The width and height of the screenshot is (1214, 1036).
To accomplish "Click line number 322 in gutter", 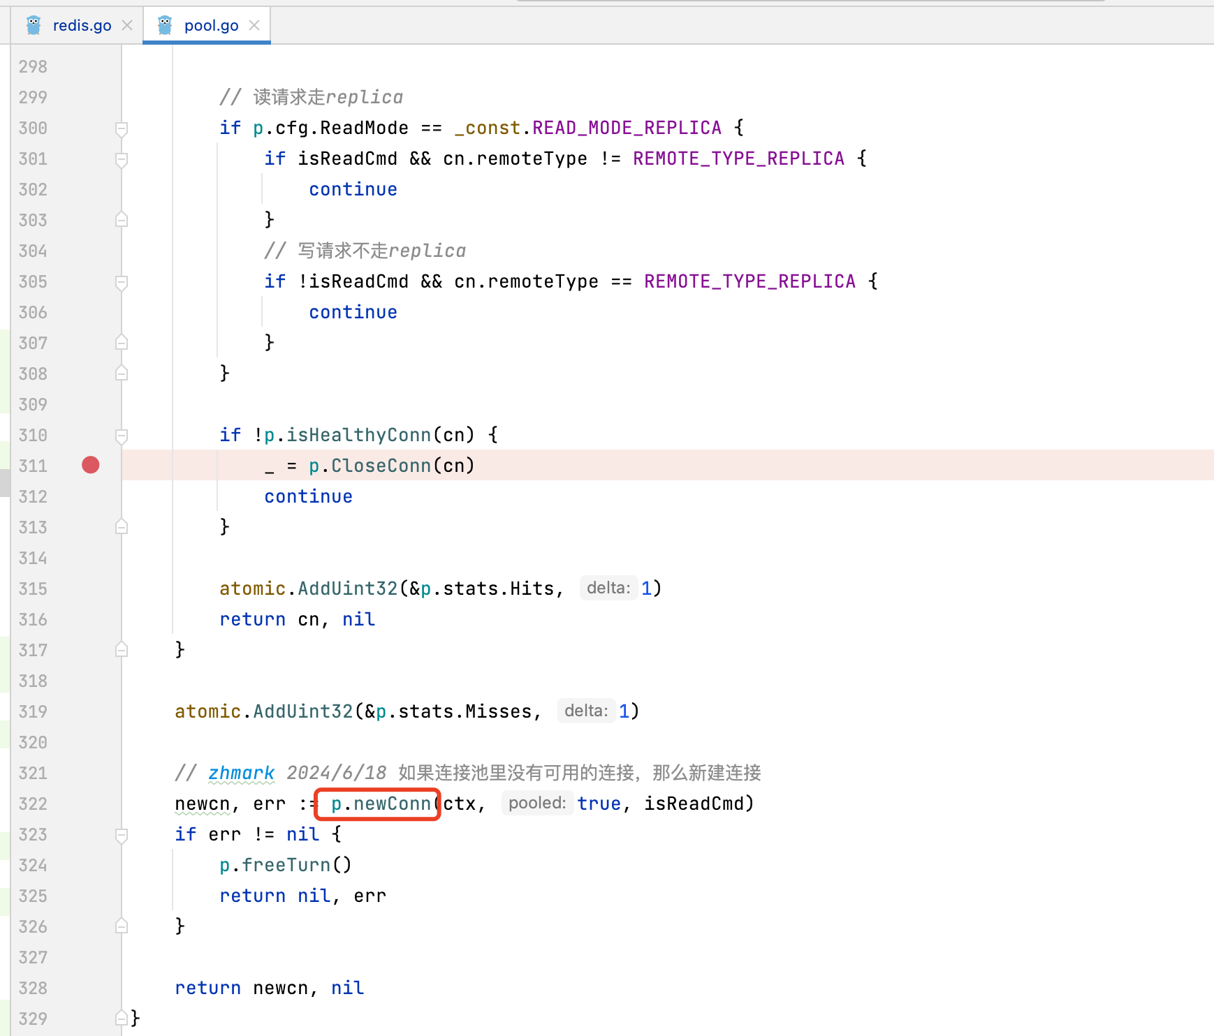I will pos(33,804).
